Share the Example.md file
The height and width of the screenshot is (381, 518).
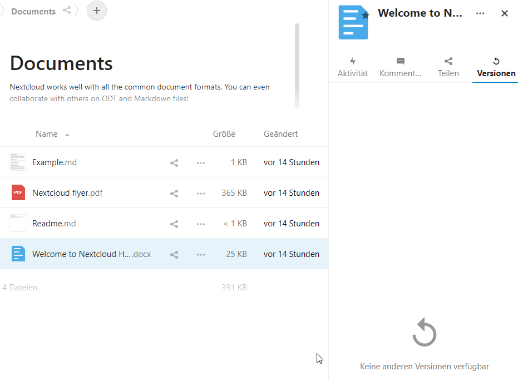[x=174, y=162]
